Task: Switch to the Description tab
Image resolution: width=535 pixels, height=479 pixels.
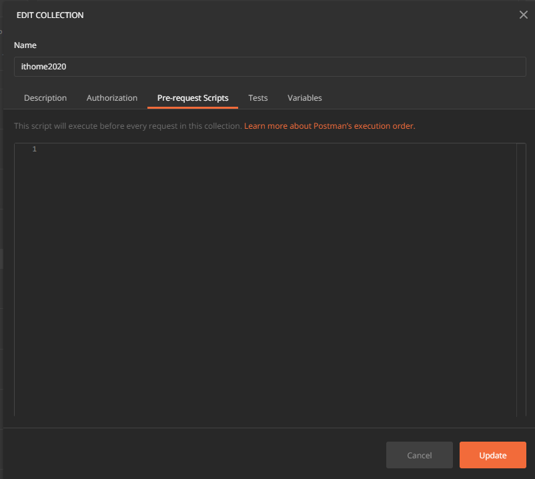Action: pyautogui.click(x=45, y=98)
